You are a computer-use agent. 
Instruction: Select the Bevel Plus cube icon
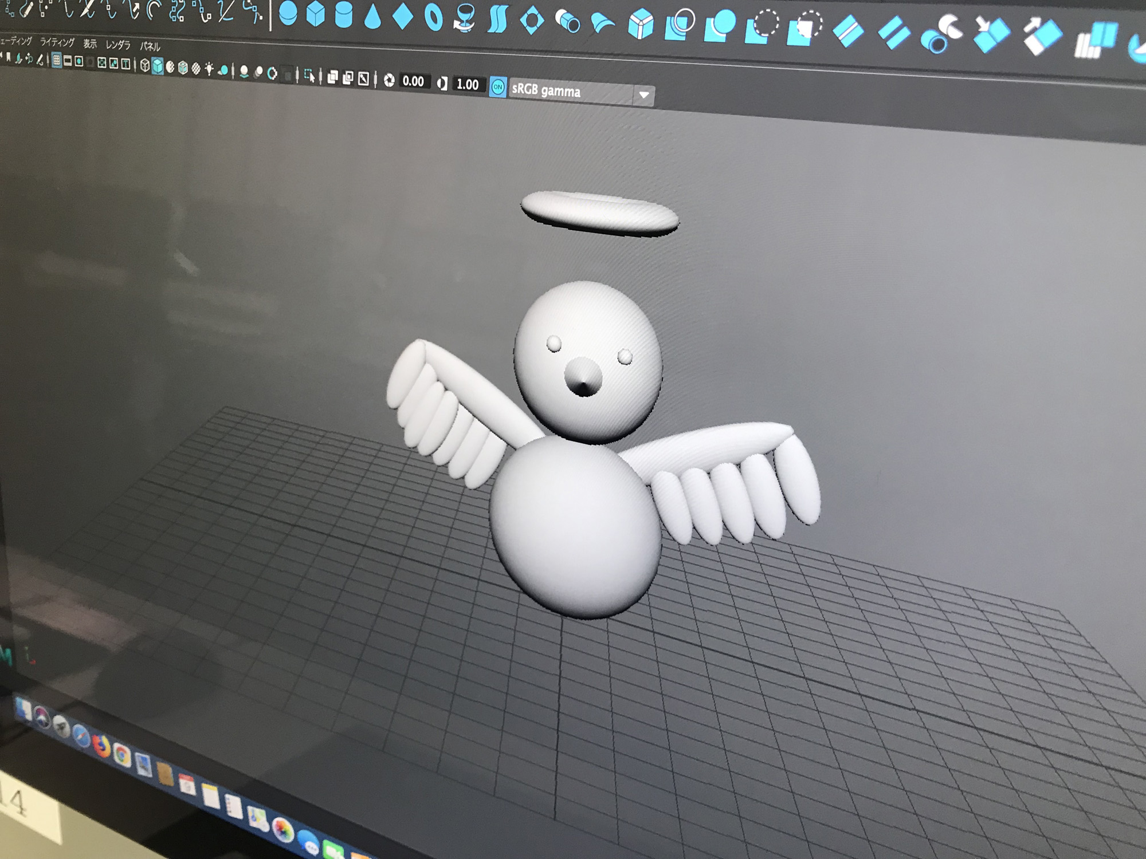click(x=641, y=25)
